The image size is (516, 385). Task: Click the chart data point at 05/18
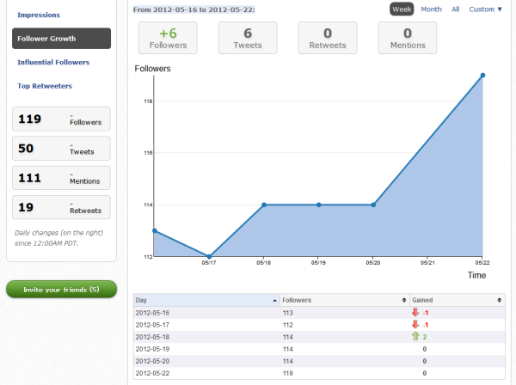[x=264, y=205]
